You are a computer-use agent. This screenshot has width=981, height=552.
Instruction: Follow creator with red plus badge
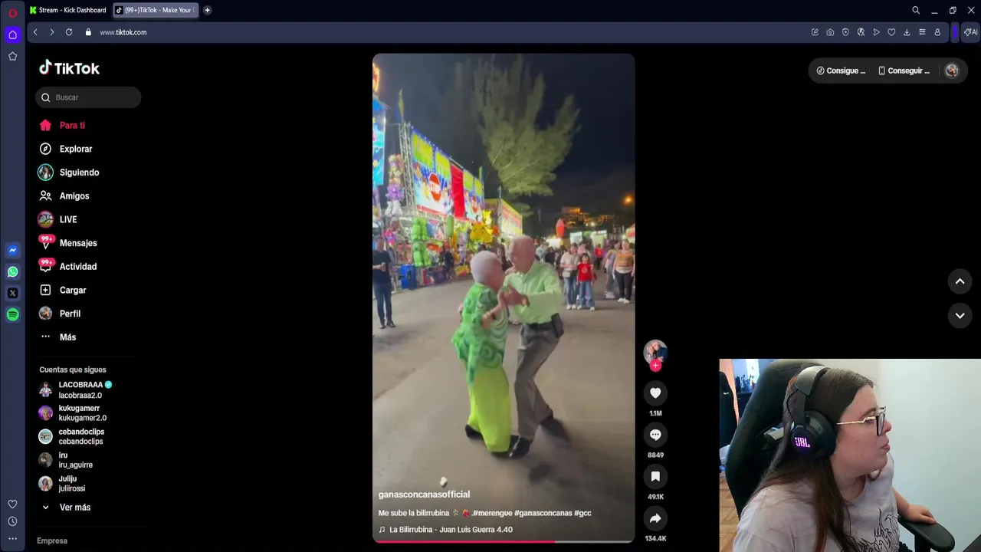tap(655, 366)
